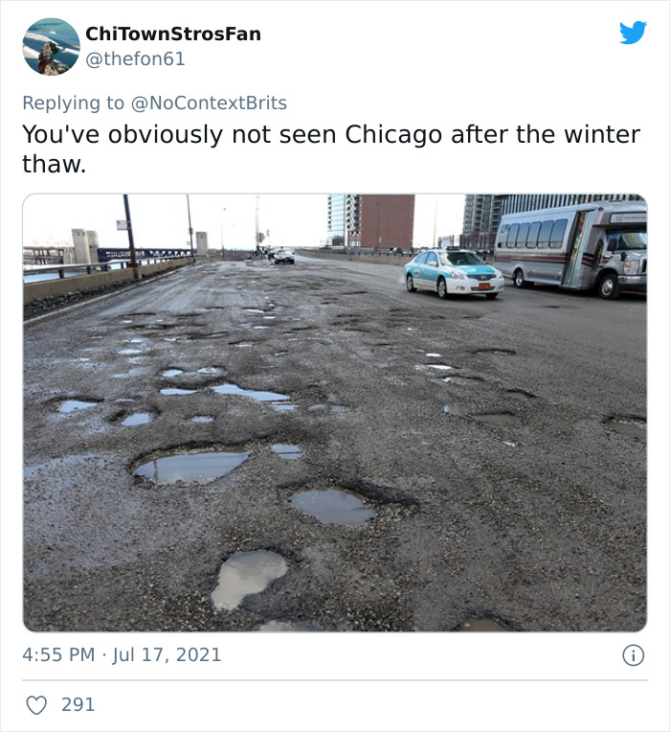This screenshot has width=670, height=732.
Task: Click the blue Twitter bird logo
Action: tap(633, 33)
